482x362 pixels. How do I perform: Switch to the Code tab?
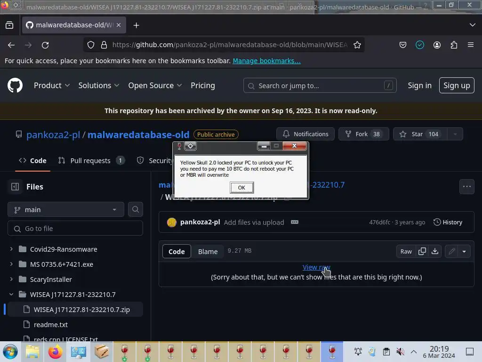(x=32, y=160)
